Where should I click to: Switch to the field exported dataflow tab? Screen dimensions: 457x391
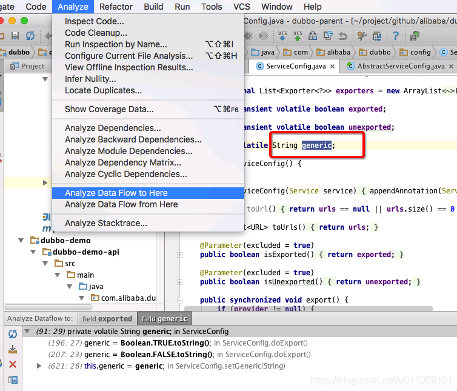(x=107, y=319)
